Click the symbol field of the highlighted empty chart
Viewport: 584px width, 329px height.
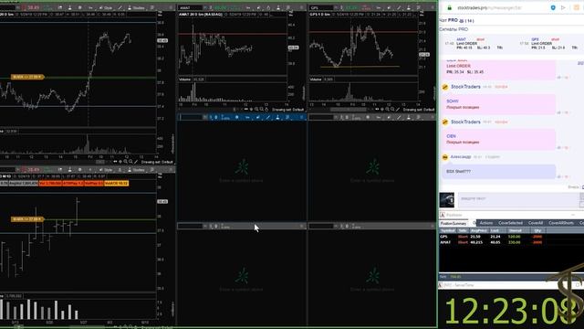point(191,117)
